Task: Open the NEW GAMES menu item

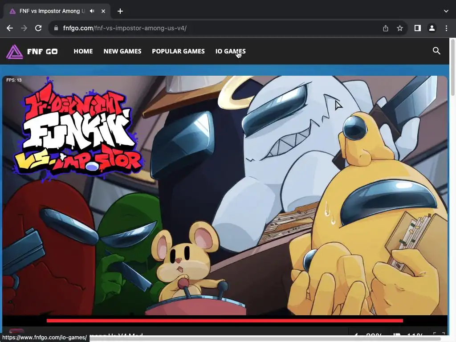Action: [x=122, y=51]
